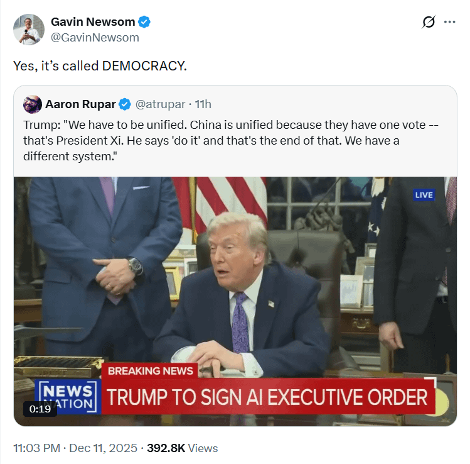Click the NewsNation logo in video
This screenshot has width=470, height=464.
68,397
